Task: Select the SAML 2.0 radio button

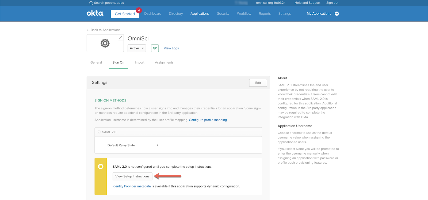Action: [x=99, y=132]
